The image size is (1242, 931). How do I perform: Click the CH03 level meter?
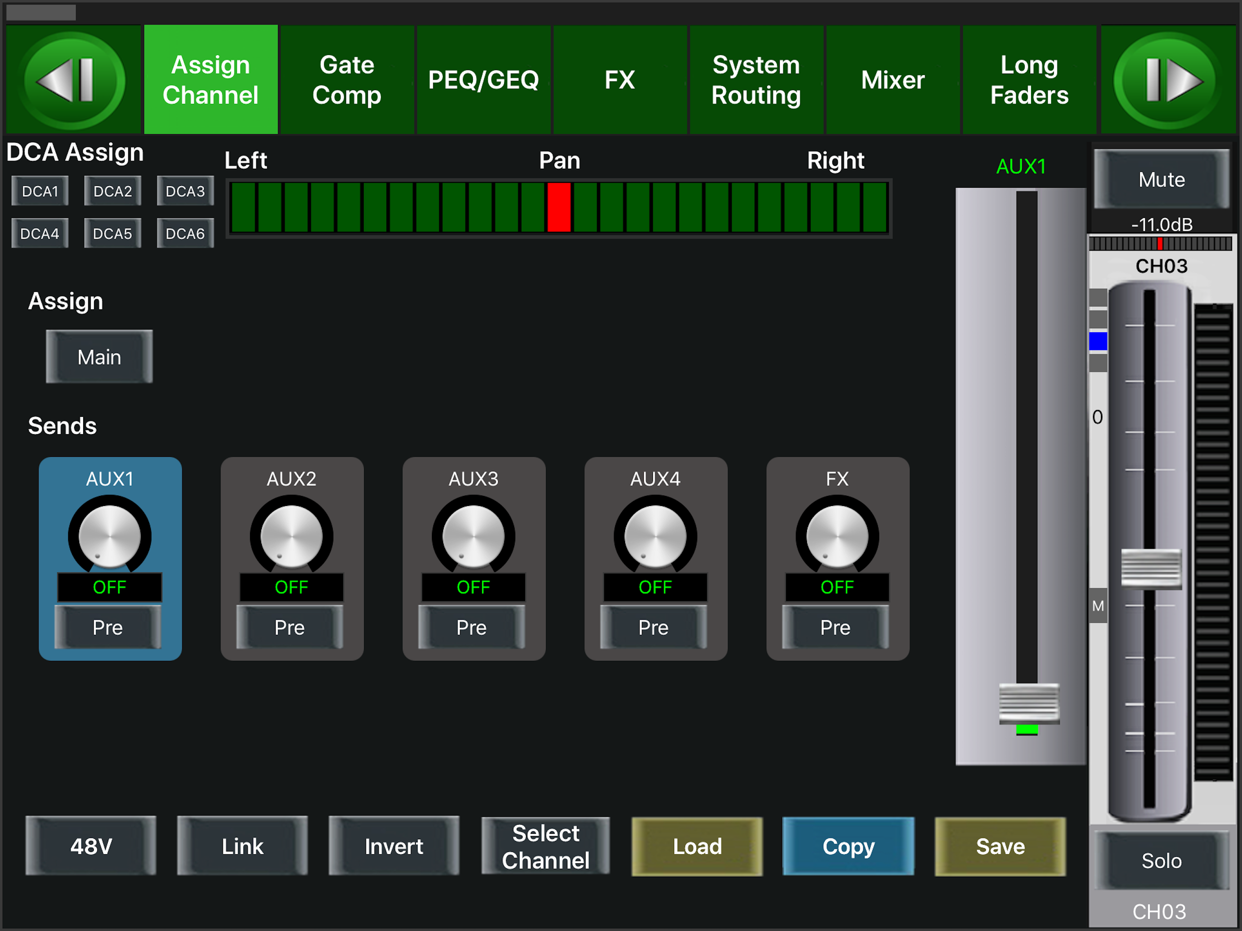click(x=1213, y=542)
